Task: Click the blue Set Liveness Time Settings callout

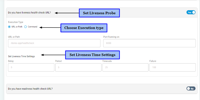Action: click(x=92, y=55)
